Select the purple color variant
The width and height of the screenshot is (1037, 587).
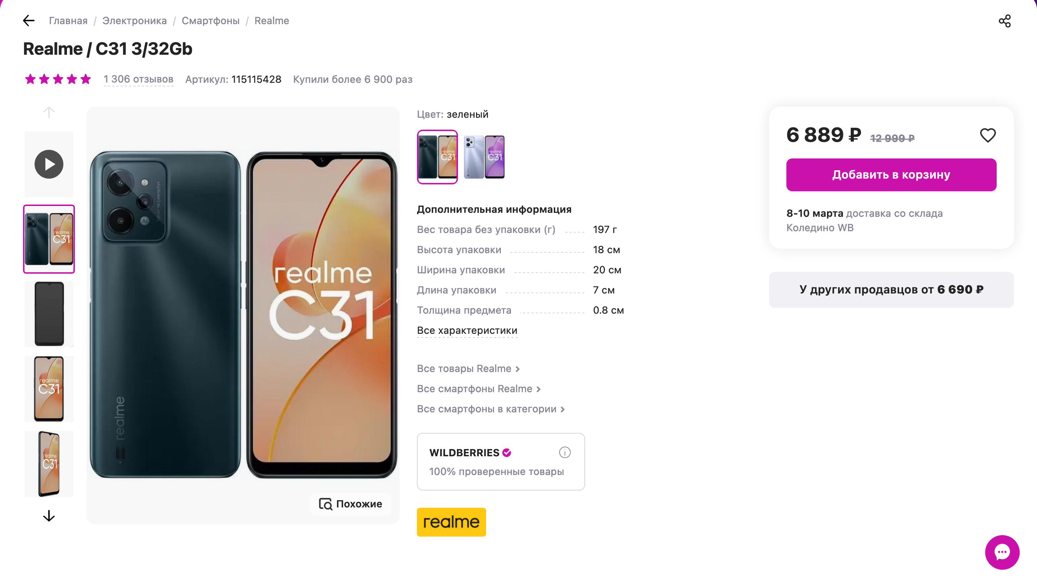484,157
